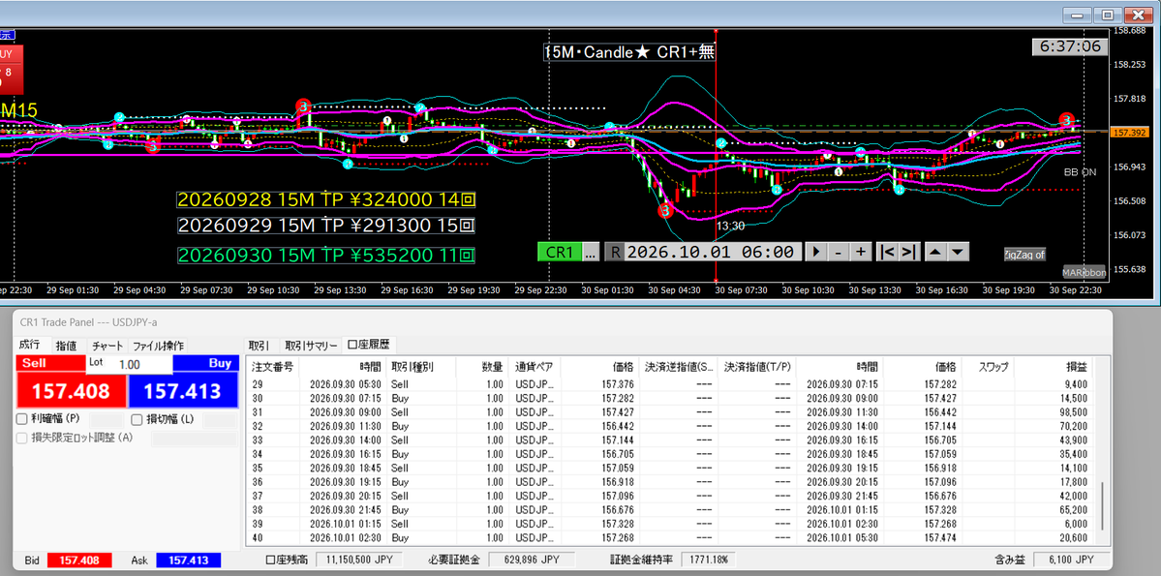Click the 損切幅 stop-loss width input field

[220, 420]
